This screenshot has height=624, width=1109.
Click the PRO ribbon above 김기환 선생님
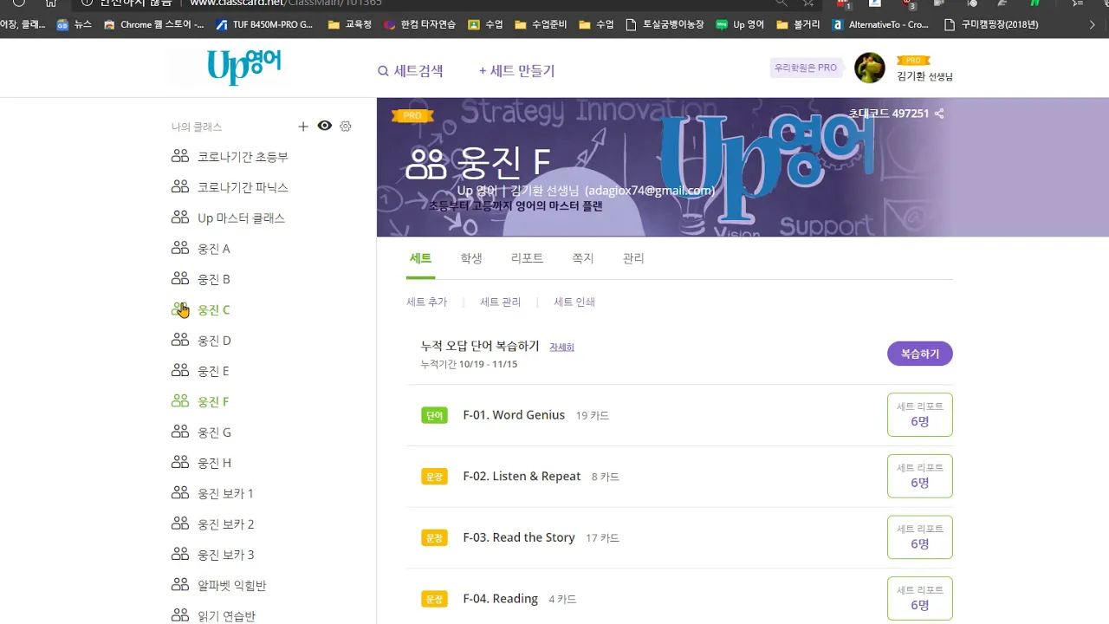(x=913, y=61)
